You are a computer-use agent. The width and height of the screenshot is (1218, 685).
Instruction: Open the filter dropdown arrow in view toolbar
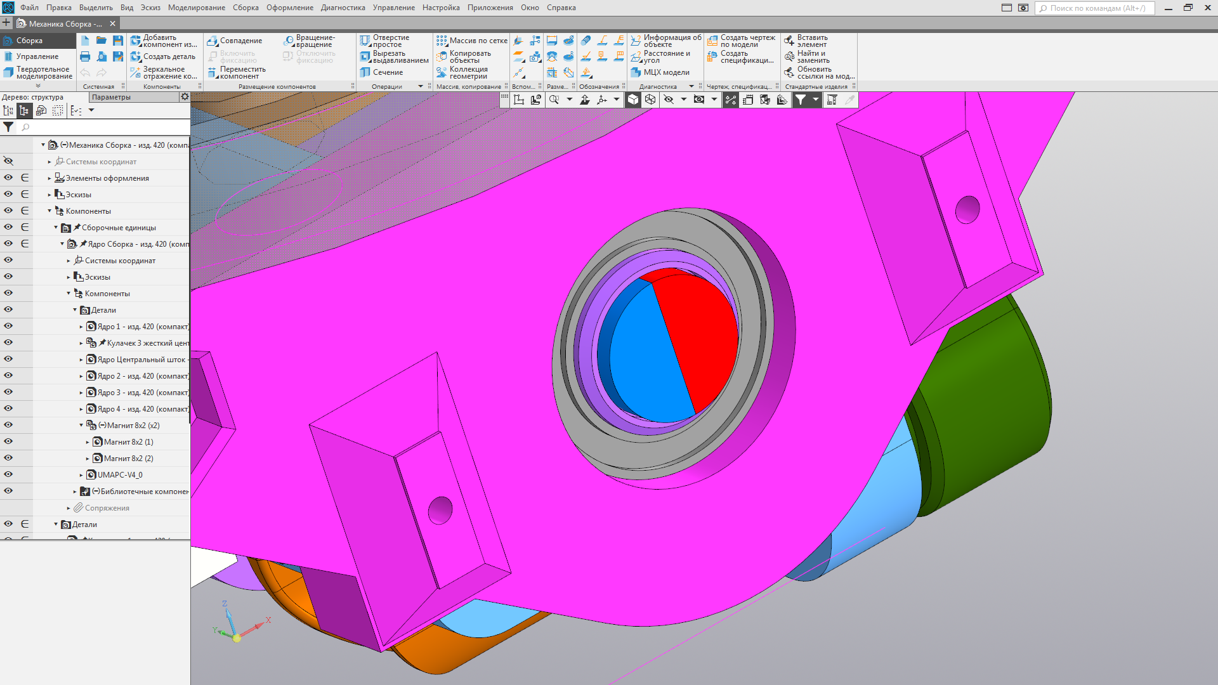816,100
